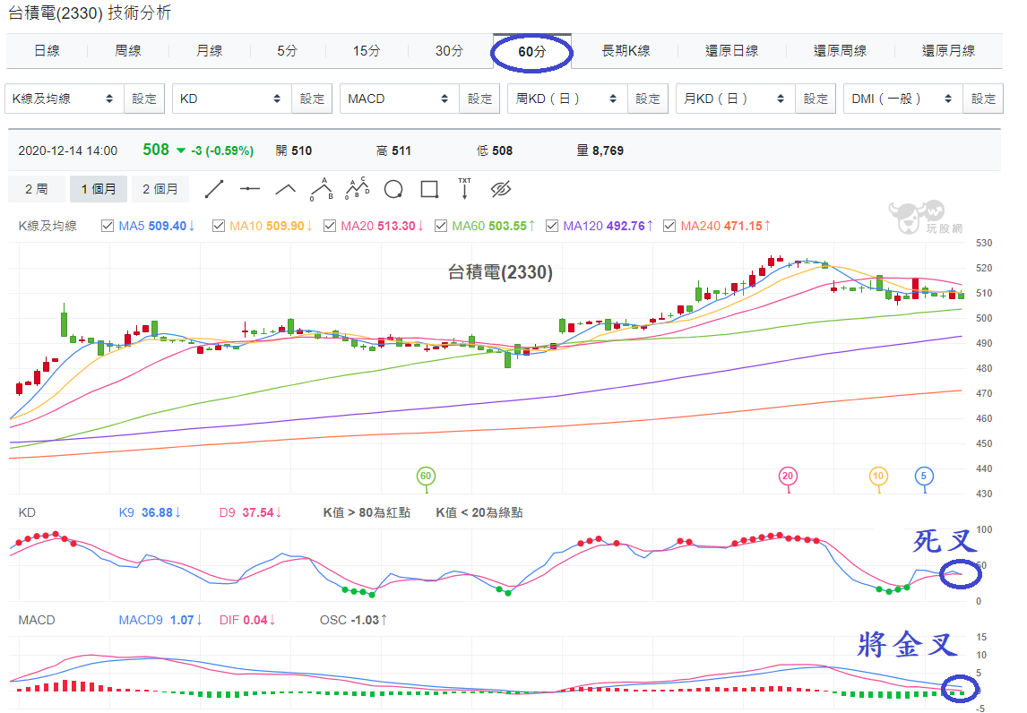Switch to the 長期K線 tab
1027x713 pixels.
point(626,51)
